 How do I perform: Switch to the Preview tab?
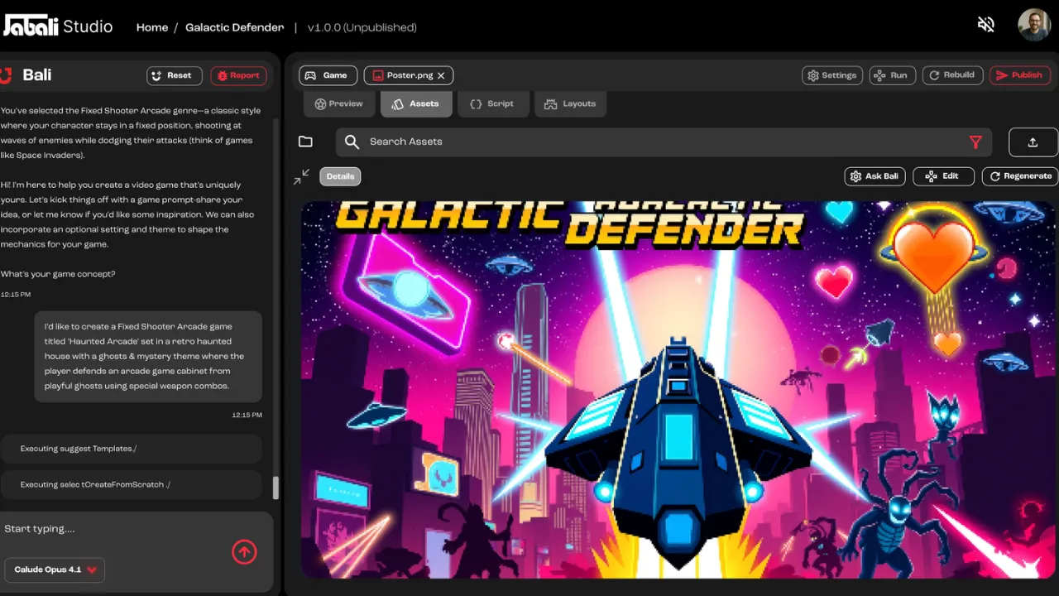[x=338, y=104]
